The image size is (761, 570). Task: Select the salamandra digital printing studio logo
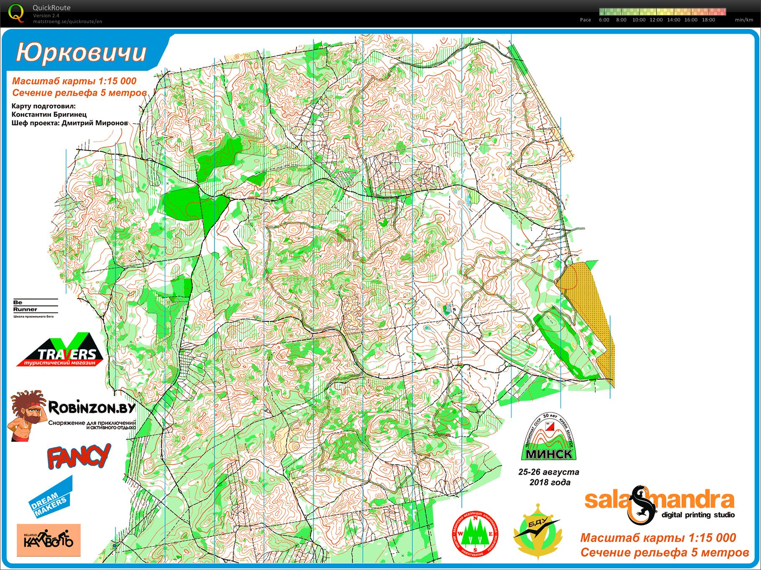660,504
